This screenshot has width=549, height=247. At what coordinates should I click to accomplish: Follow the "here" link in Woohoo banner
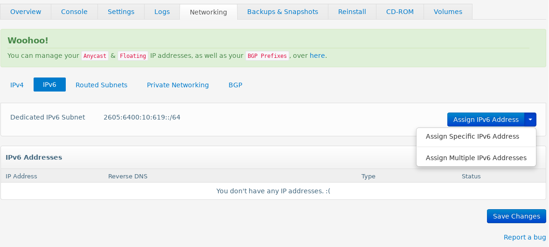(x=317, y=56)
